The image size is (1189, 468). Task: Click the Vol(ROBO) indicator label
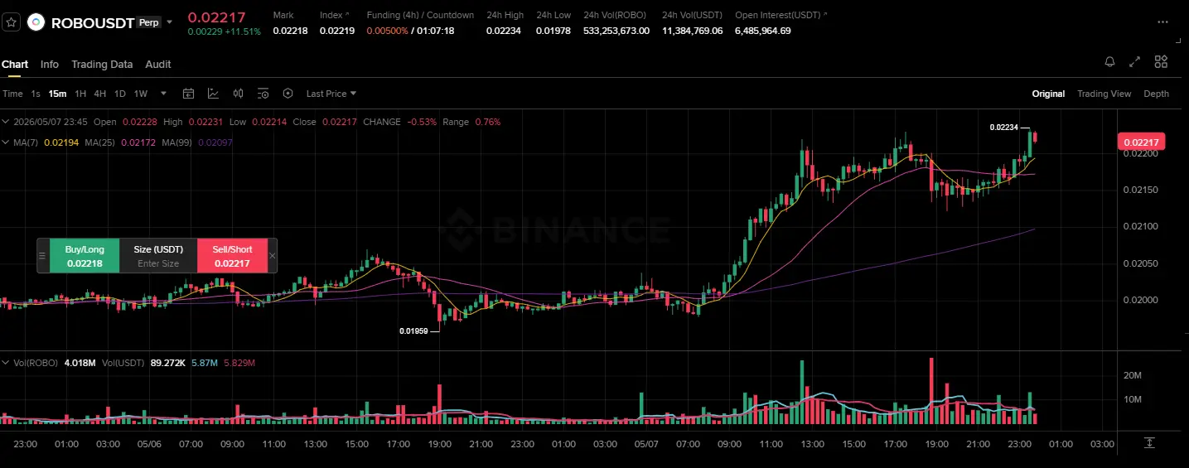coord(36,363)
